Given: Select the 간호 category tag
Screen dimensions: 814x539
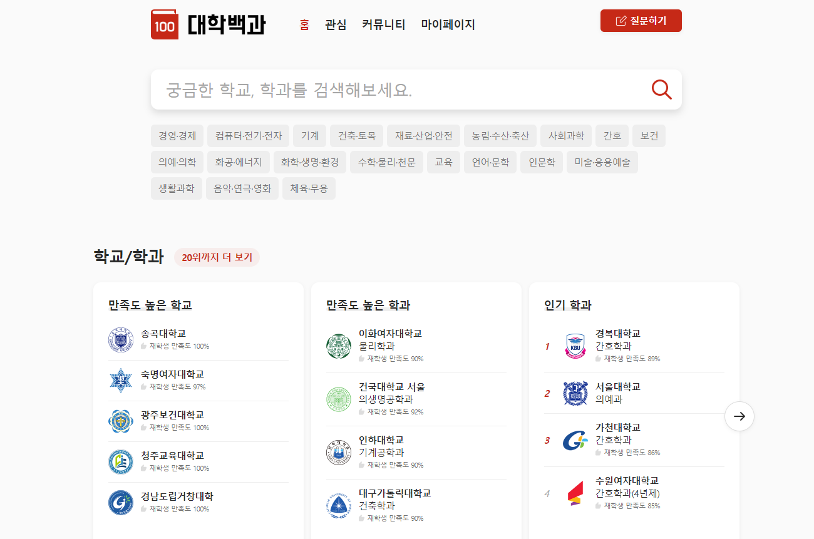Looking at the screenshot, I should pos(612,136).
